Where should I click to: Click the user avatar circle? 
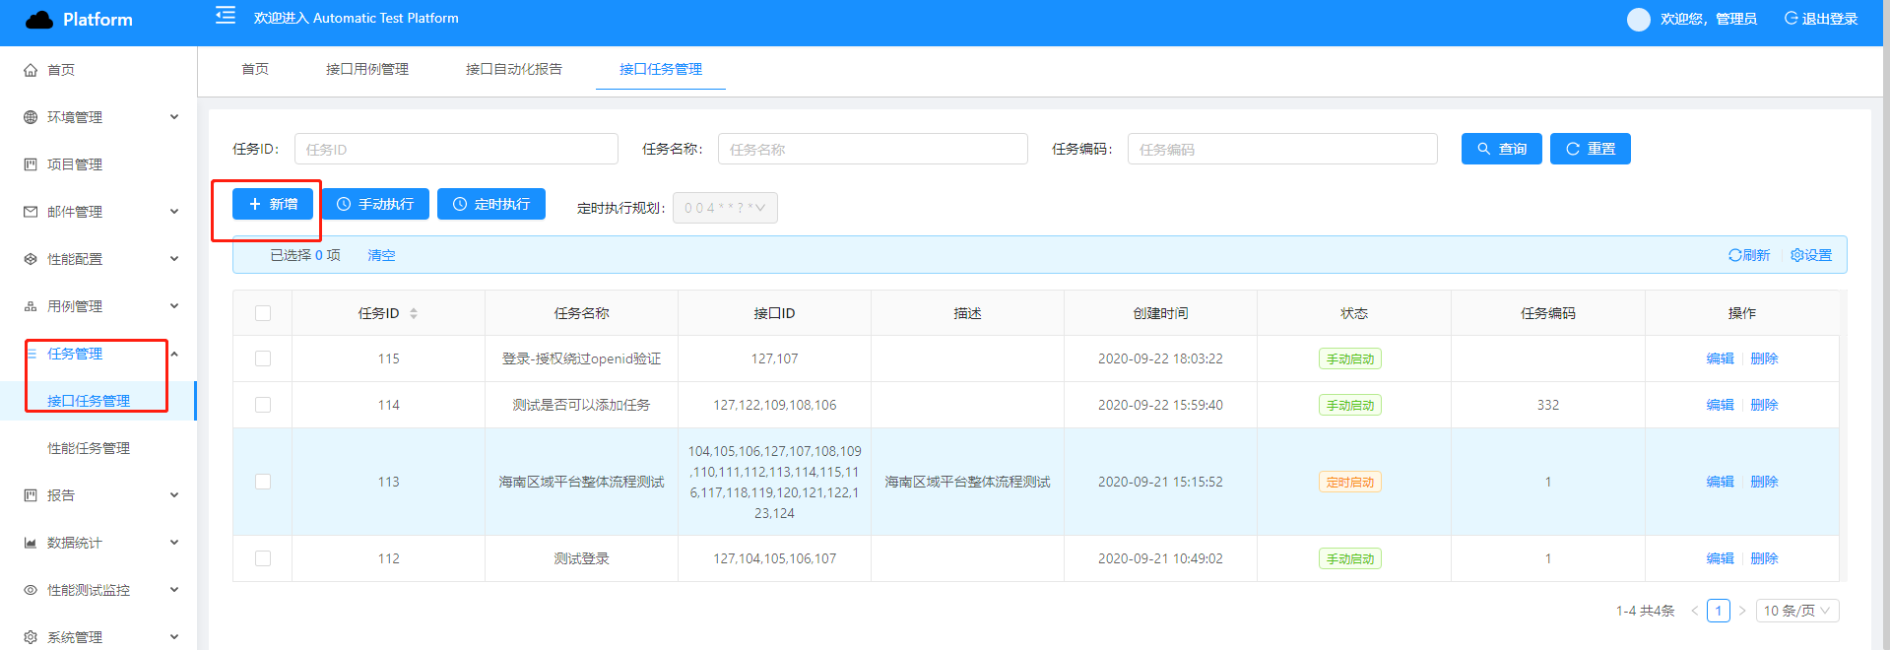pyautogui.click(x=1638, y=20)
